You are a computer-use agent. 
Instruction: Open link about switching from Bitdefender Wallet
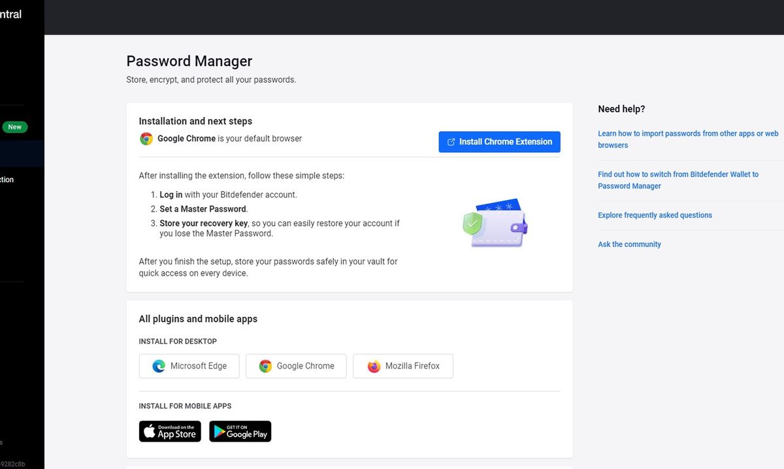678,180
